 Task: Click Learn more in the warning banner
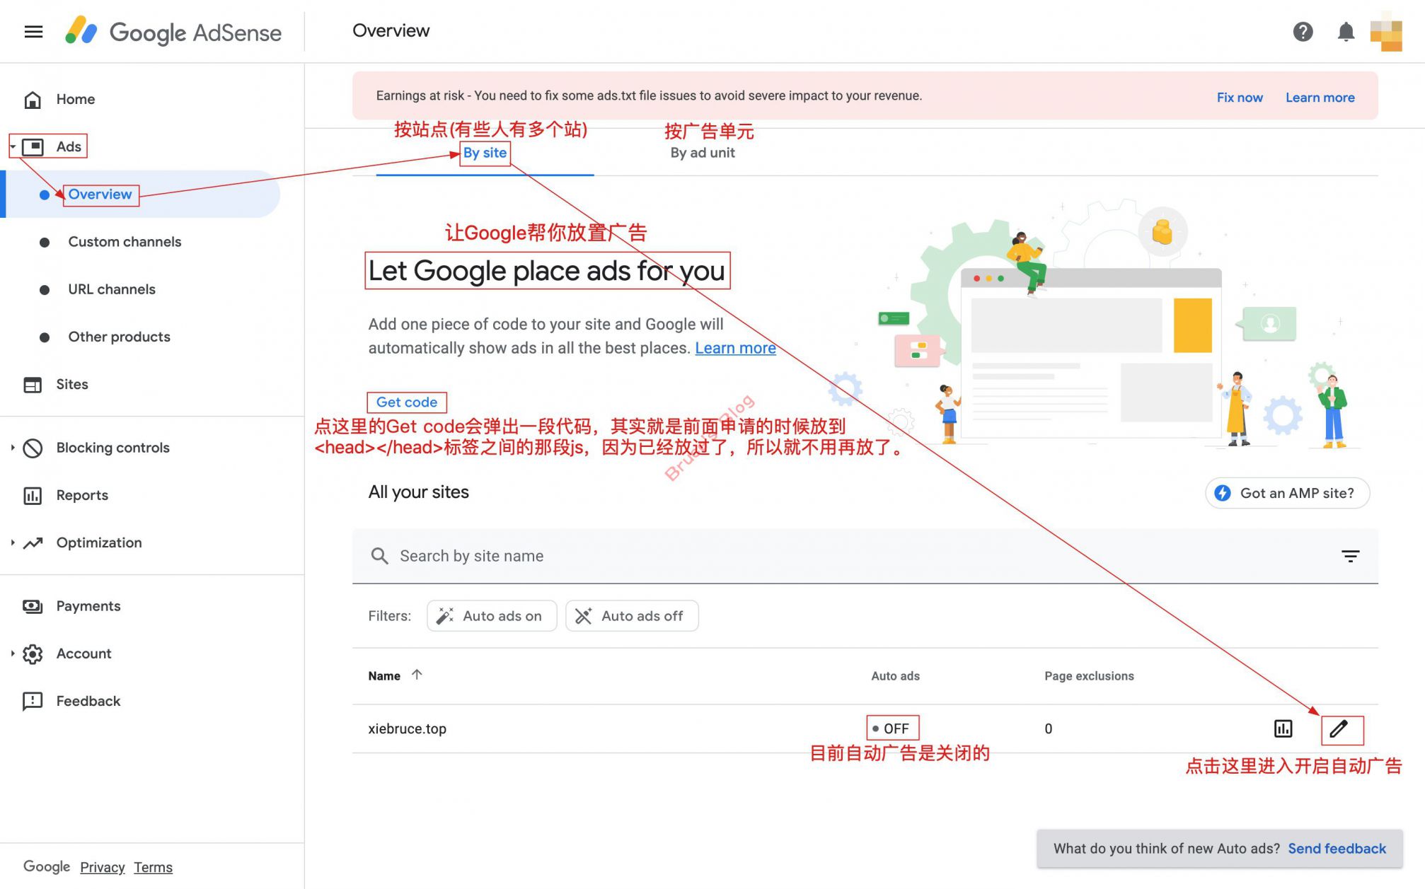click(x=1320, y=98)
